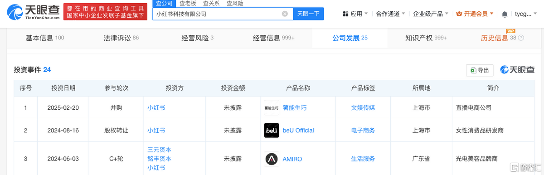Select the 查公司 search tab
This screenshot has height=175, width=544.
(164, 3)
